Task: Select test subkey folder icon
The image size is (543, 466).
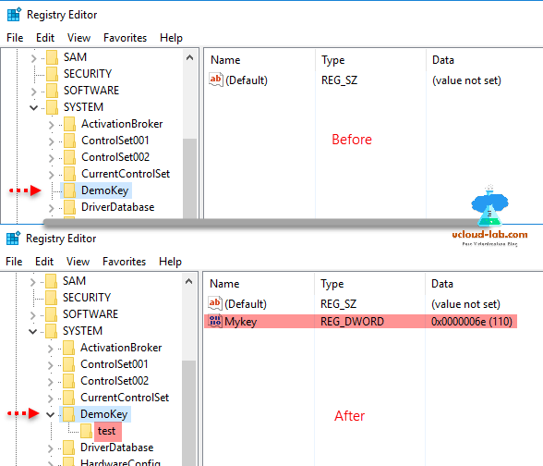Action: click(87, 431)
